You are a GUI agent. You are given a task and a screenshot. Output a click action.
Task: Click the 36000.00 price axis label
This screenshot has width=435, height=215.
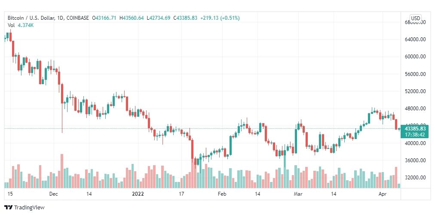coord(415,160)
